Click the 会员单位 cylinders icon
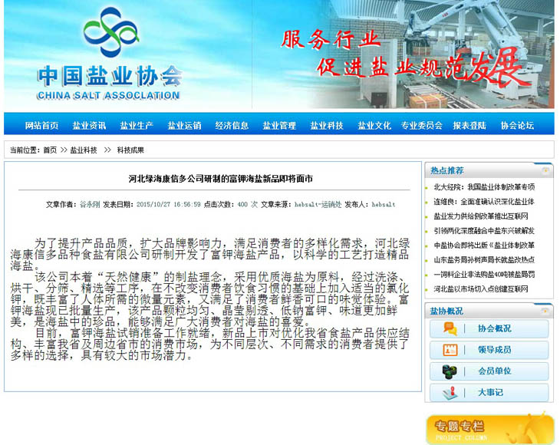This screenshot has height=445, width=560. pyautogui.click(x=450, y=371)
